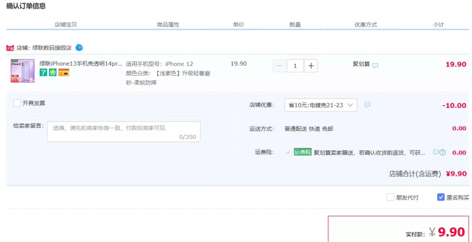Image resolution: width=472 pixels, height=242 pixels.
Task: Click the 颜色分类 浅紫色 attribute text
Action: [x=168, y=78]
